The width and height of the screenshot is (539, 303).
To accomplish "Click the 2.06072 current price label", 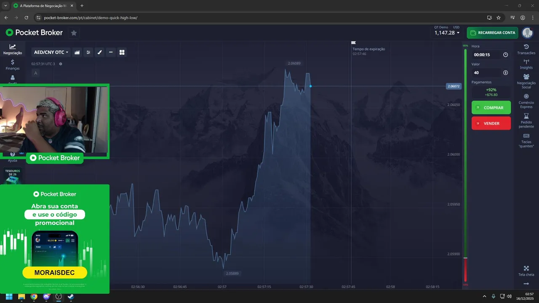I will pyautogui.click(x=454, y=86).
